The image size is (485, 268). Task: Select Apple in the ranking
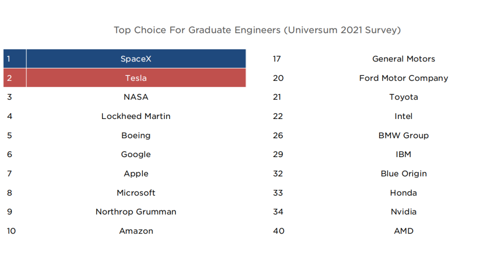point(136,174)
